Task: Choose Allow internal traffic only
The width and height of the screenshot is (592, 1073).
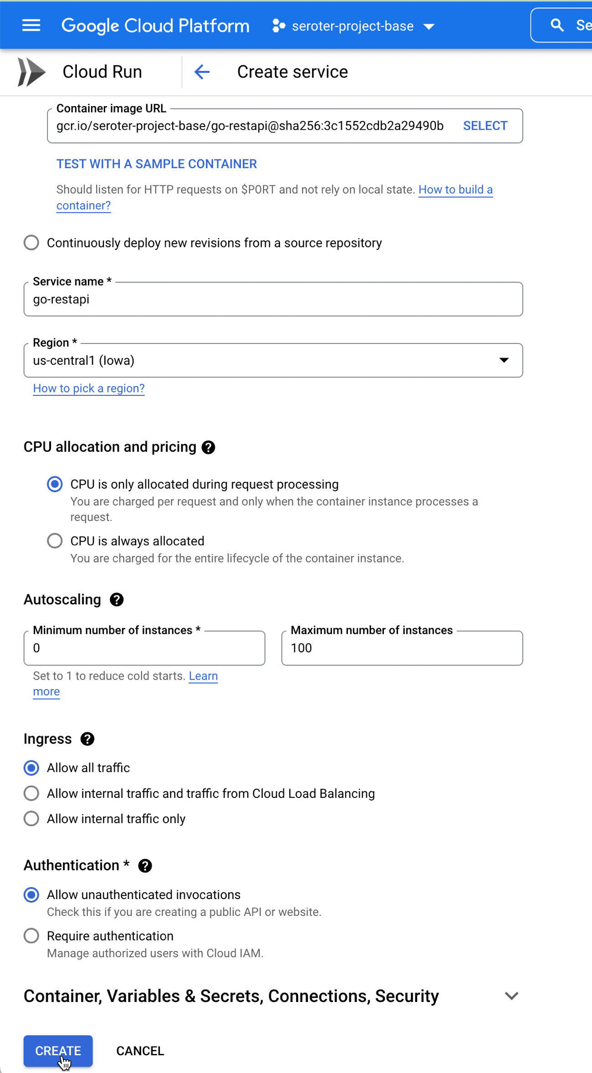Action: 31,819
